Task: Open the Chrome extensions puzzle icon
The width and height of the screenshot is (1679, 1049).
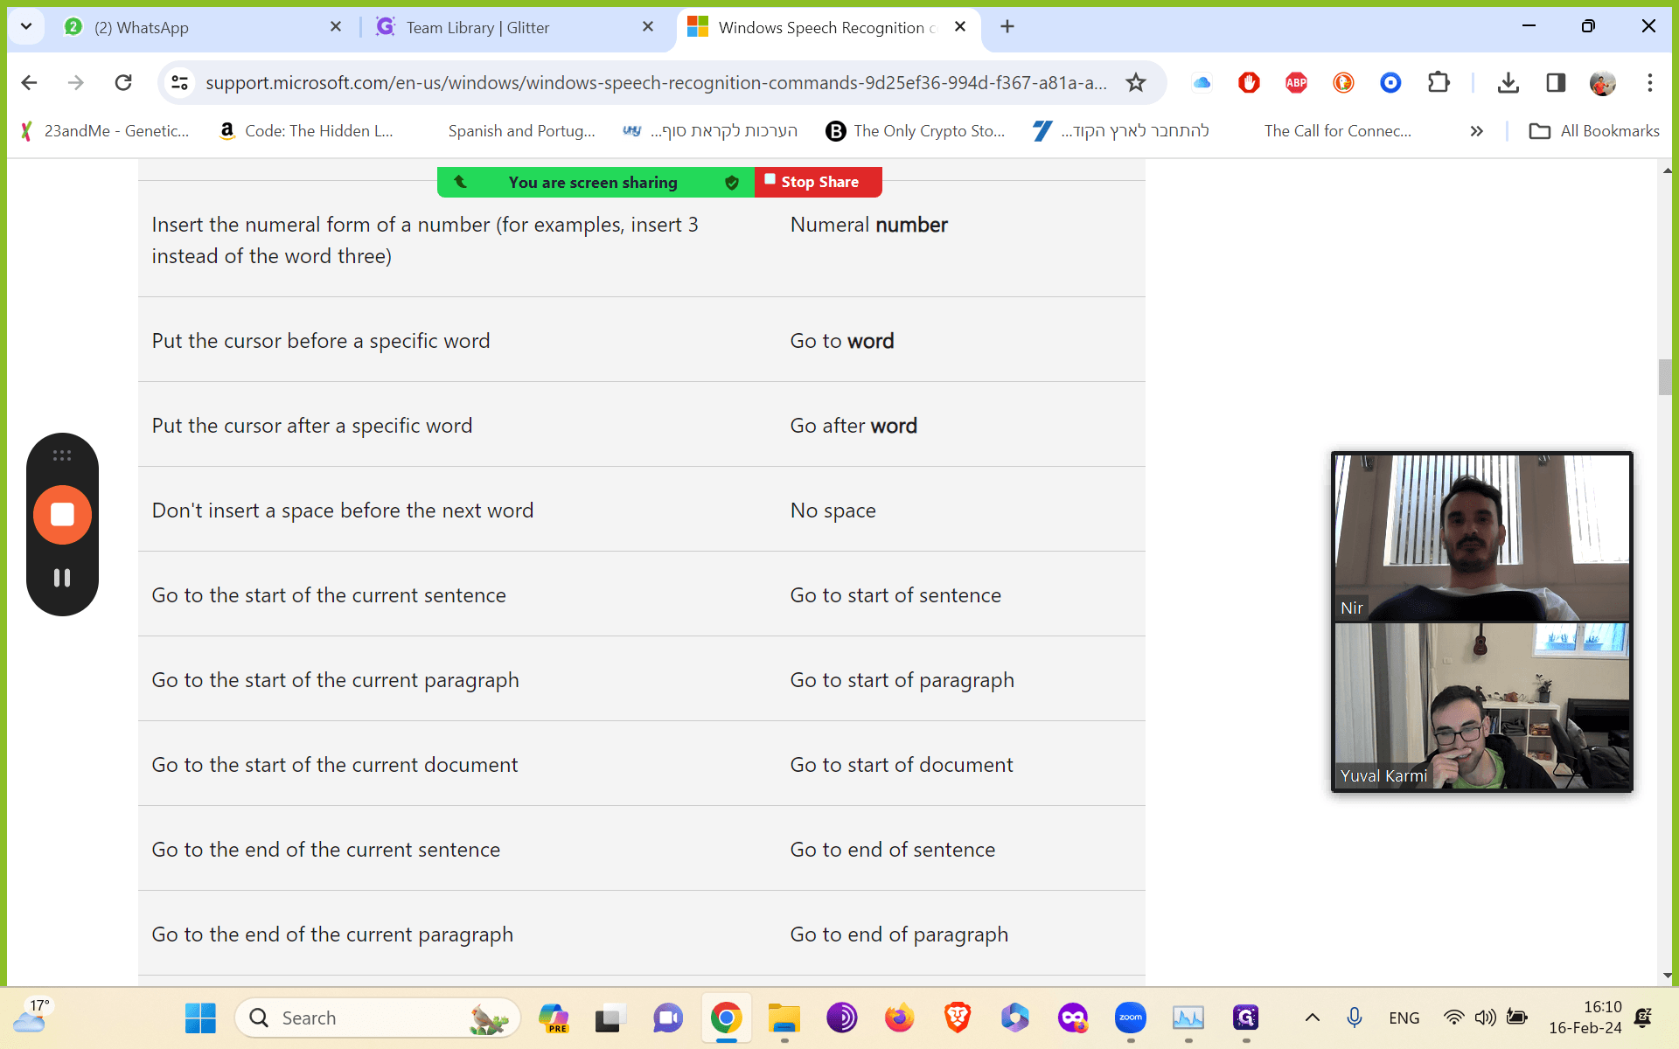Action: pos(1439,83)
